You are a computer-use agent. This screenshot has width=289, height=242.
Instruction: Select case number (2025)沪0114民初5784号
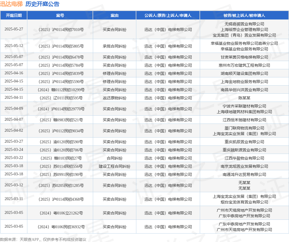[61, 65]
